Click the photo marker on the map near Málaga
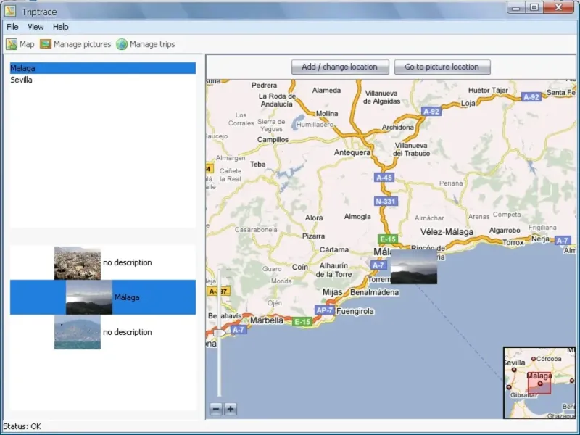The width and height of the screenshot is (580, 435). point(413,267)
